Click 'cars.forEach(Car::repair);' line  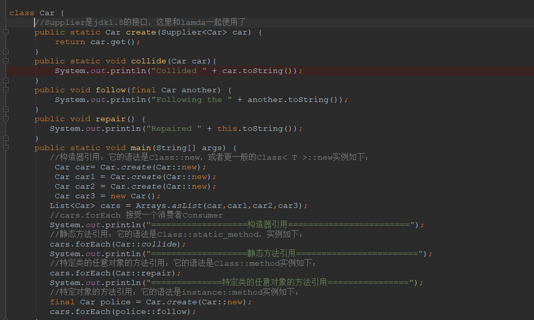click(x=116, y=273)
